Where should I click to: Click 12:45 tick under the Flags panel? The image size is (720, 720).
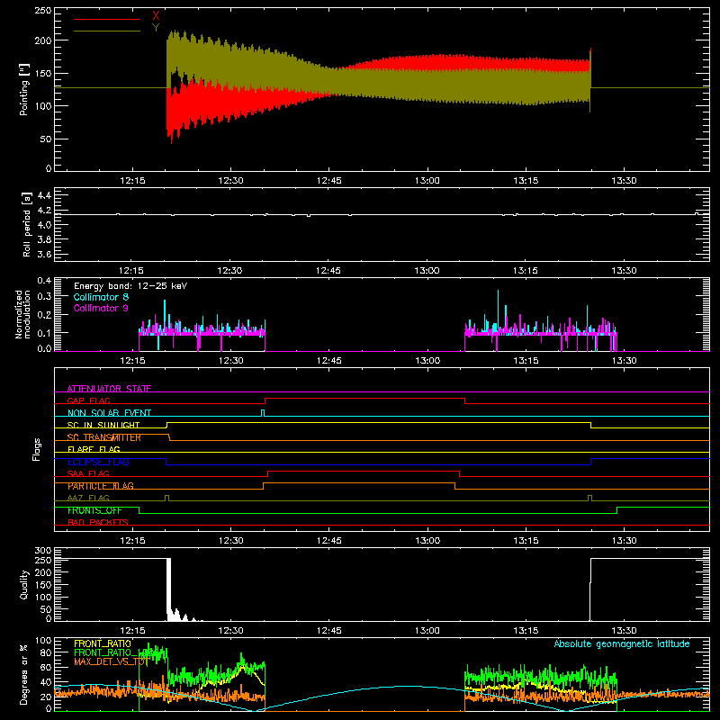(x=328, y=541)
